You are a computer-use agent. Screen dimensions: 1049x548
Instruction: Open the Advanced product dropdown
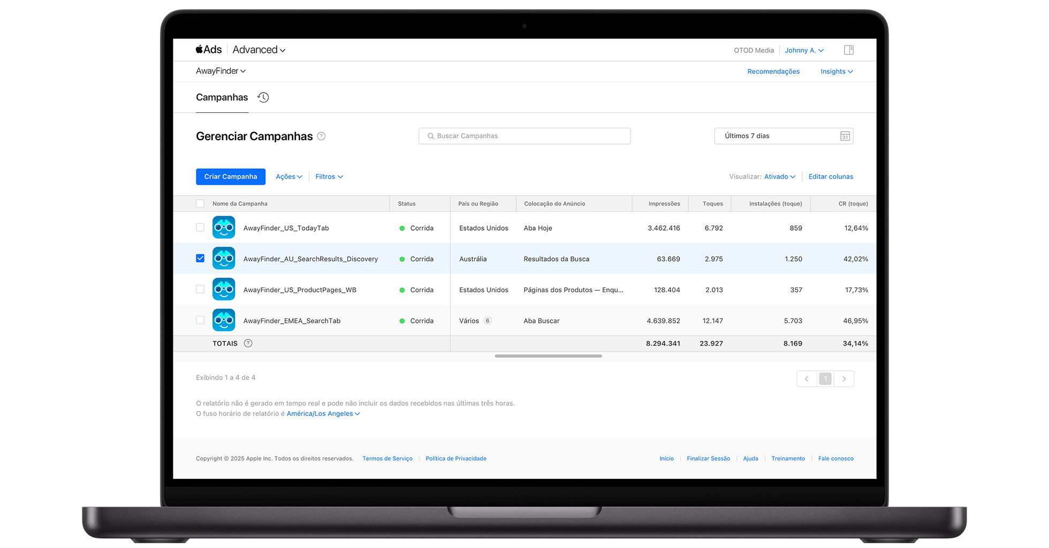point(259,50)
